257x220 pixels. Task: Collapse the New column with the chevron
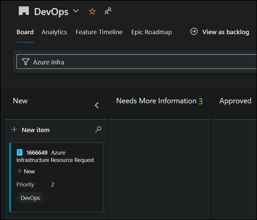(x=97, y=105)
